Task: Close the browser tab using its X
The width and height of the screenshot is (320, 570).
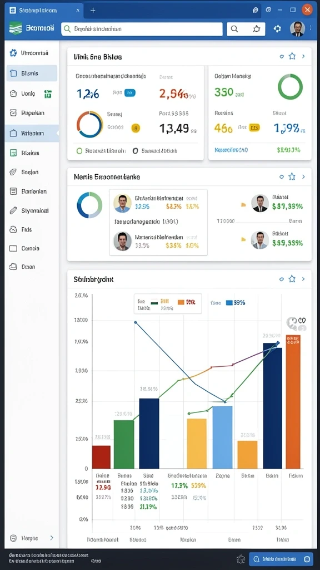Action: click(x=78, y=11)
